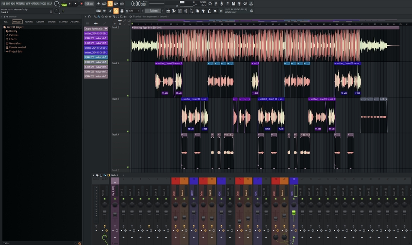Expand the Generators folder in browser
The image size is (412, 245).
pyautogui.click(x=15, y=43)
